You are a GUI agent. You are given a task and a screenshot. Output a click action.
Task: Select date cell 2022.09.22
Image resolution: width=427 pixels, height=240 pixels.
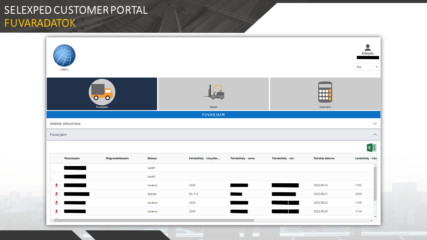click(x=321, y=203)
